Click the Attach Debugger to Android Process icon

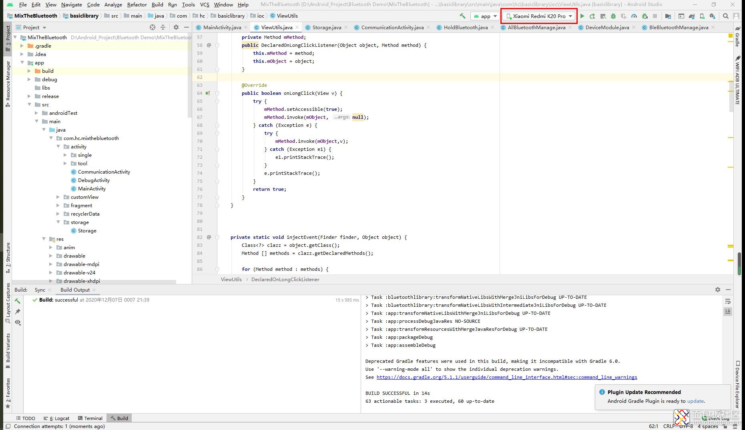tap(645, 16)
